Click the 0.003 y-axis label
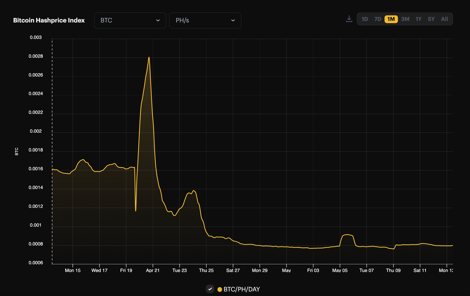 click(36, 37)
